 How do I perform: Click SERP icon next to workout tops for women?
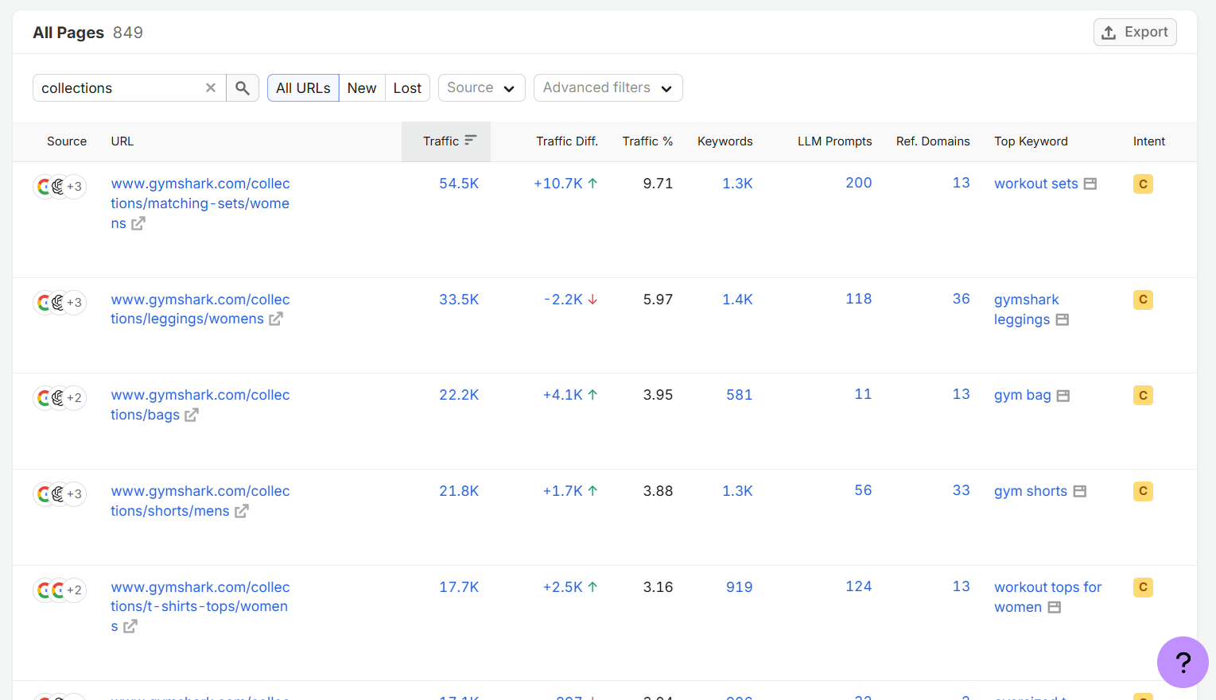tap(1055, 608)
